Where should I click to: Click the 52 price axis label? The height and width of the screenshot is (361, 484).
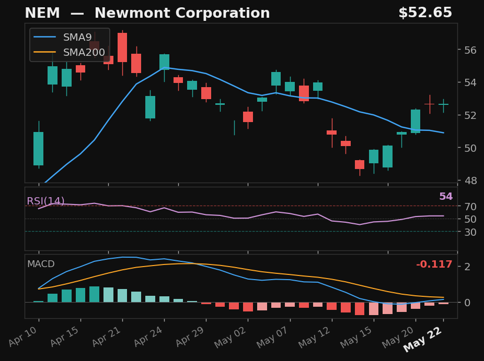pos(470,115)
